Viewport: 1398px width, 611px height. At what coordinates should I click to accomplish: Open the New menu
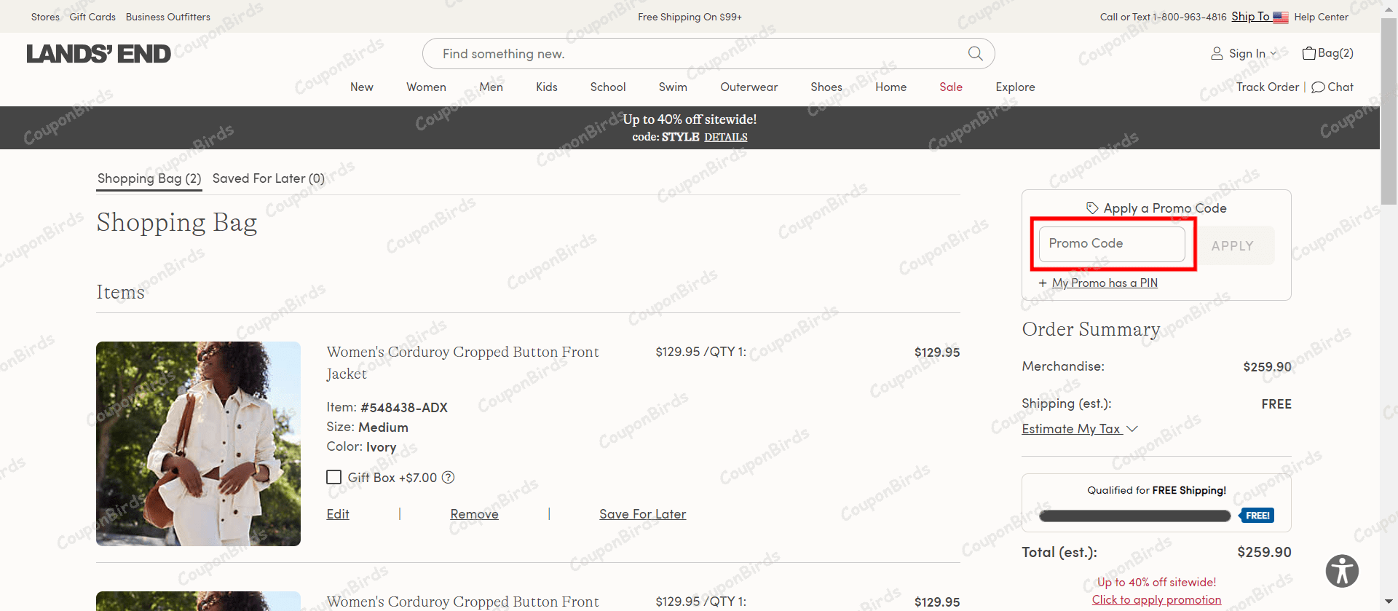tap(361, 87)
